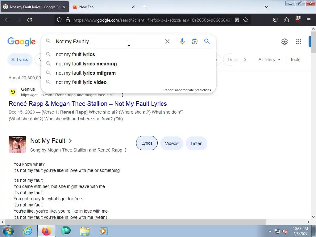
Task: Choose suggestion "not my fault lyric video"
Action: [128, 82]
